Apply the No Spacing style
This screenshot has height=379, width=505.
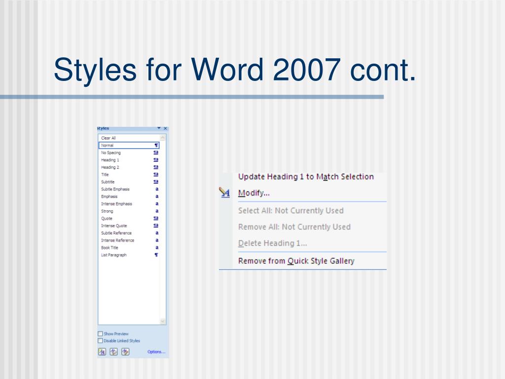(x=129, y=153)
